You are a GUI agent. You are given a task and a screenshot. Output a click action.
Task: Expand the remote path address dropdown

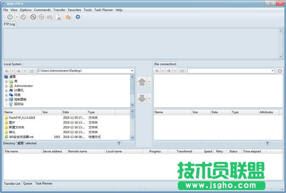coord(272,71)
